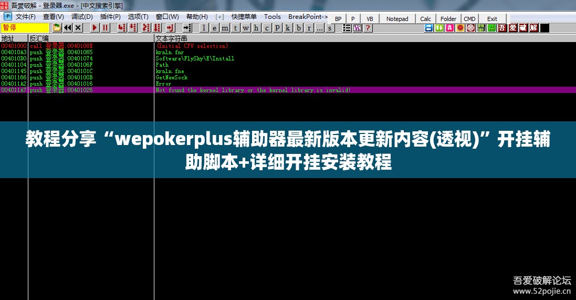This screenshot has height=300, width=576.
Task: Restart the program with the rewind icon
Action: (x=68, y=27)
